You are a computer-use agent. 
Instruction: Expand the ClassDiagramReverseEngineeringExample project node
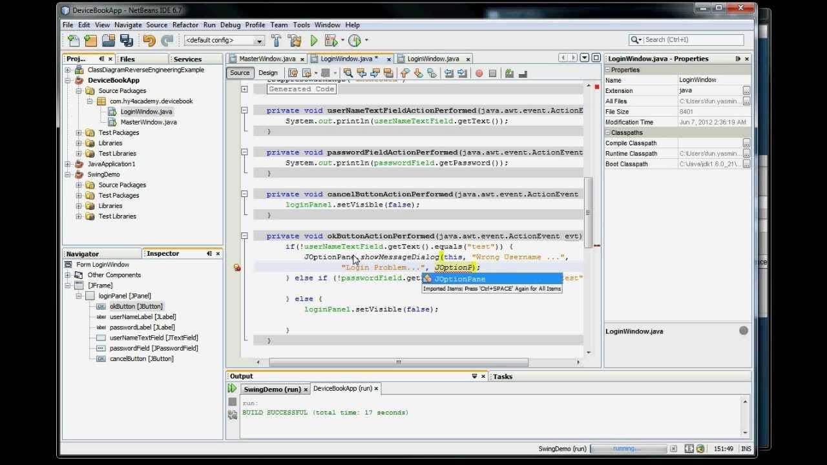[68, 70]
